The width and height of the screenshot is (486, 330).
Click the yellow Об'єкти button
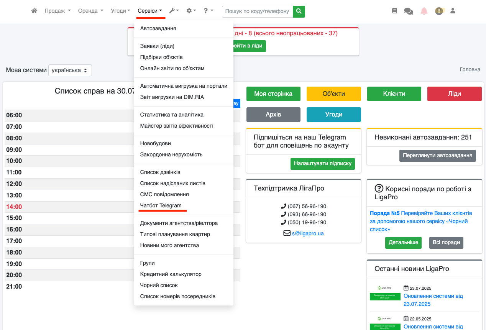(x=333, y=94)
